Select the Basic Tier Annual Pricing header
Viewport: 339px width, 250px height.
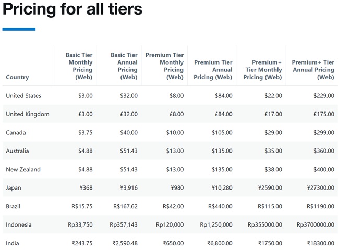pos(124,66)
